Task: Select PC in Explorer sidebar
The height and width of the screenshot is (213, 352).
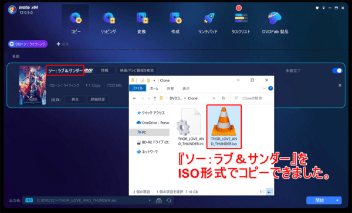Action: click(149, 132)
